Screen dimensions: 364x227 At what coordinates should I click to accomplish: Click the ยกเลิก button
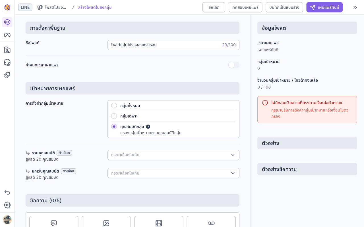point(214,7)
